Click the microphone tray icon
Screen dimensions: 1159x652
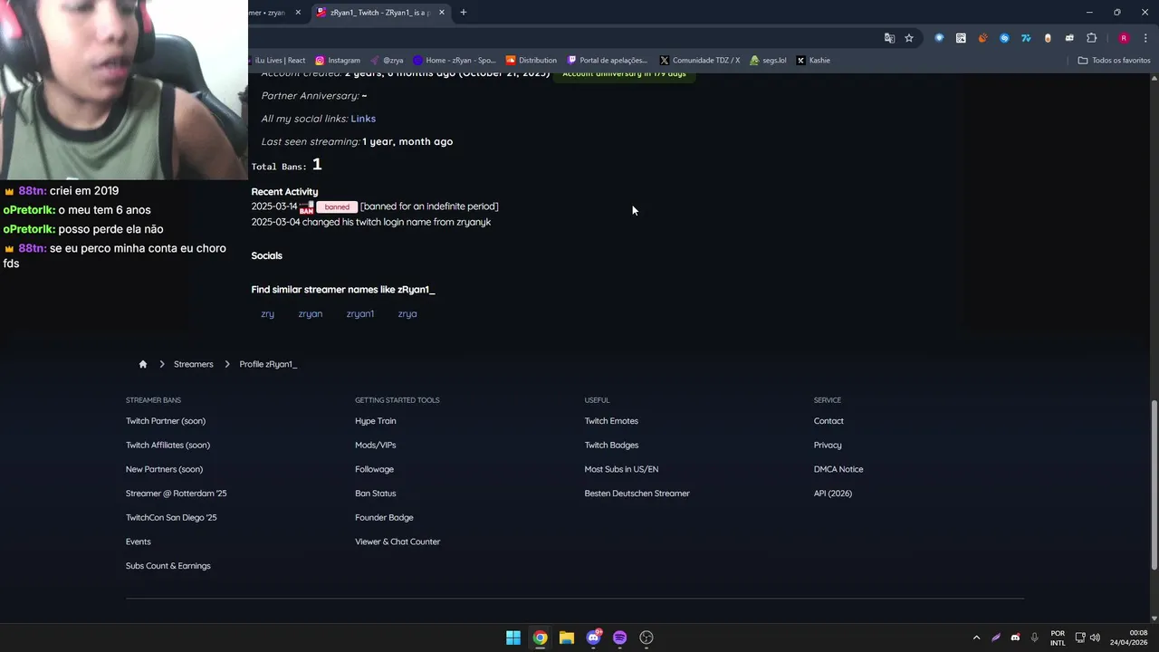(x=1034, y=638)
